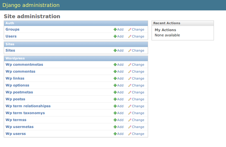
Task: Click pencil icon in Wp userss row
Action: pyautogui.click(x=130, y=134)
